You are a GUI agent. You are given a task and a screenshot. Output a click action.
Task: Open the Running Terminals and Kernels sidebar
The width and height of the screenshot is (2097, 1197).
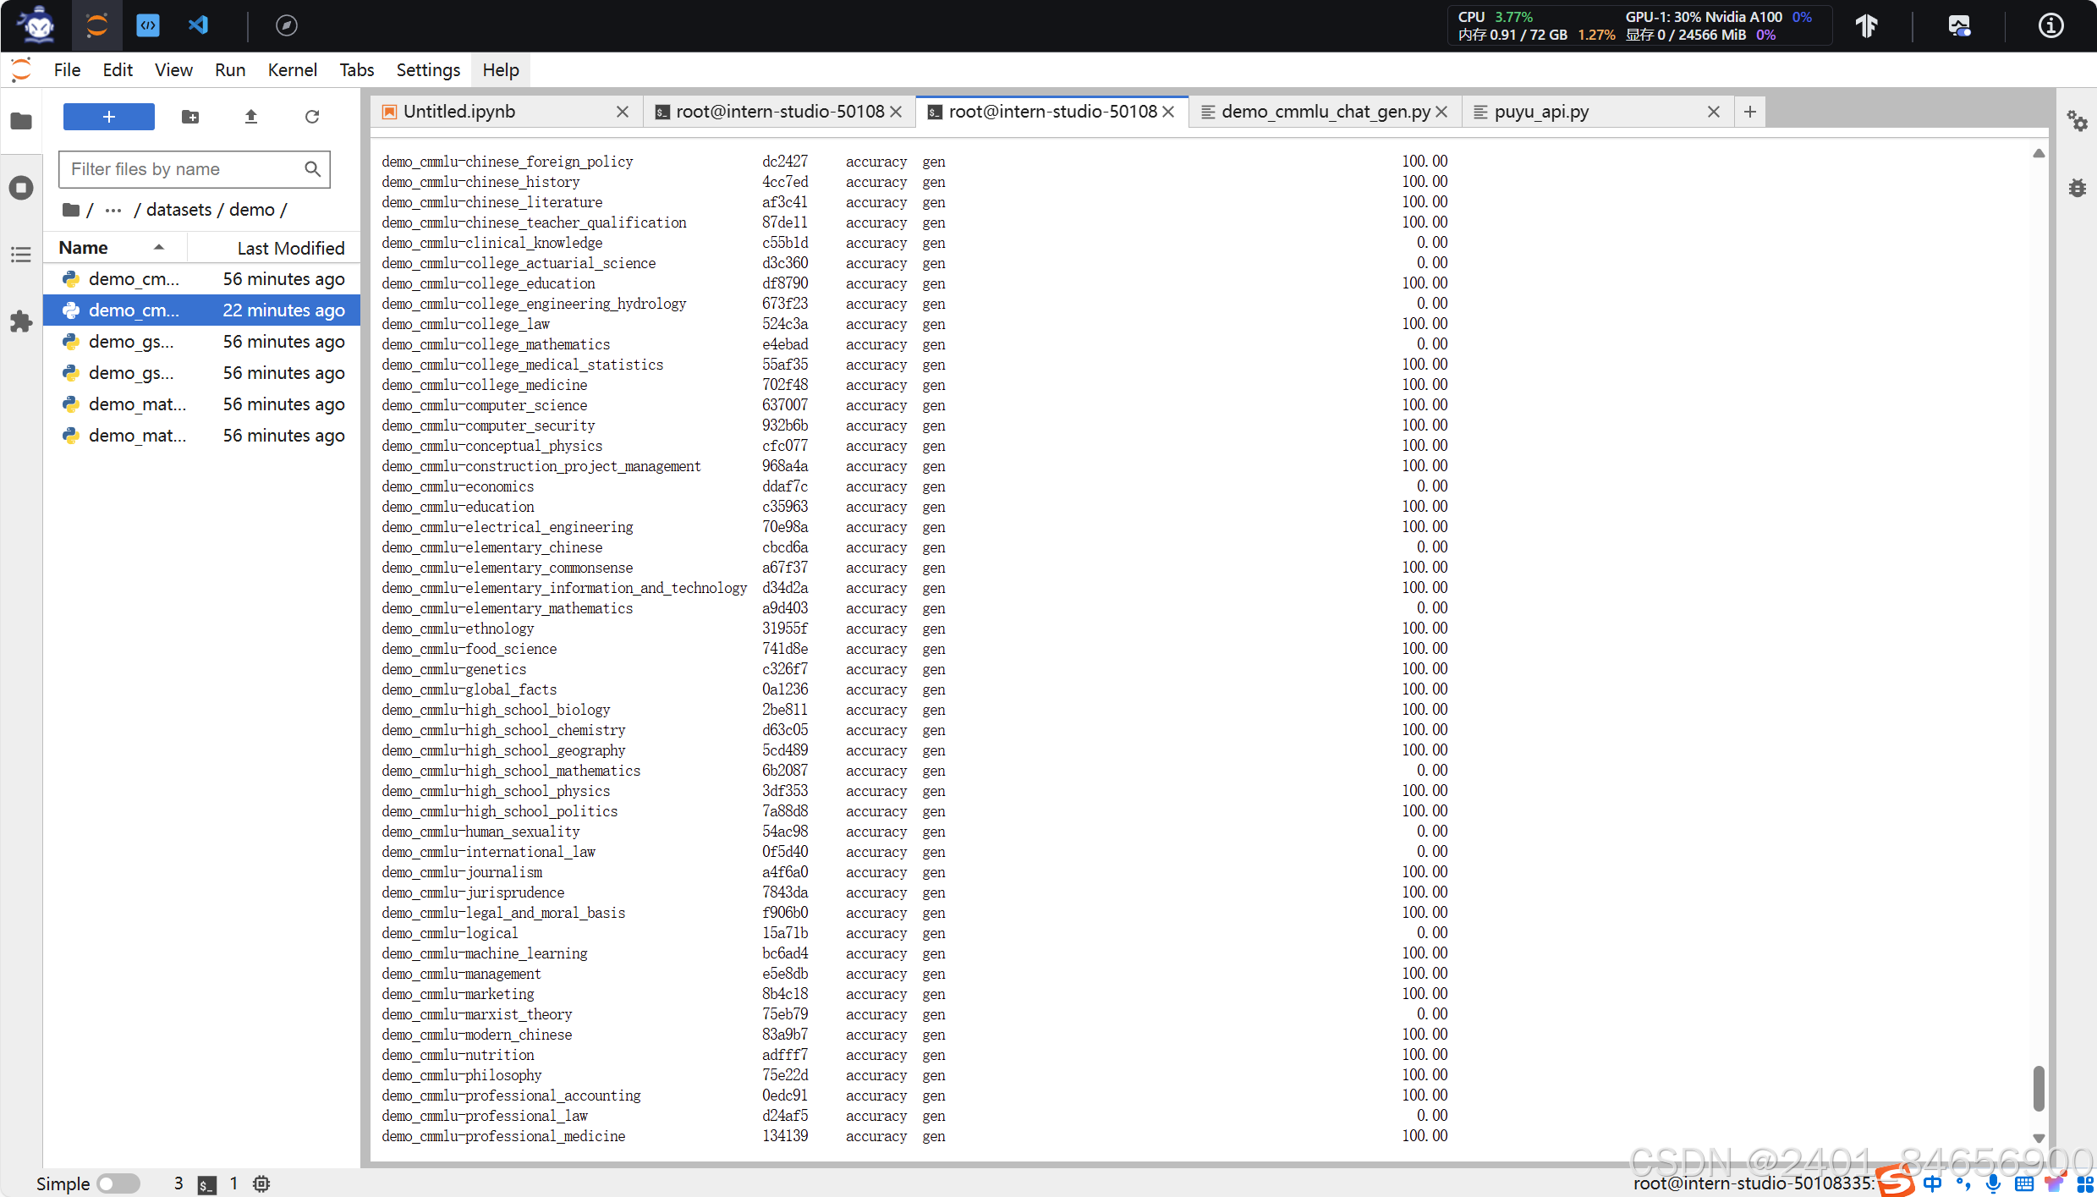click(21, 188)
